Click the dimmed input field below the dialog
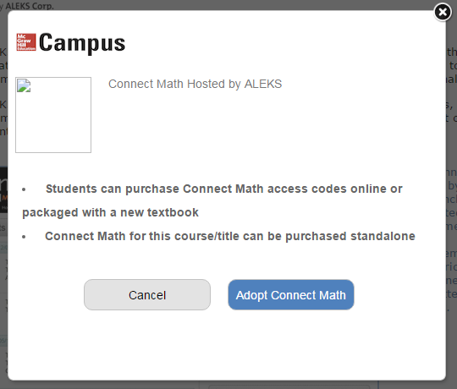Viewport: 457px width, 389px height. [289, 386]
